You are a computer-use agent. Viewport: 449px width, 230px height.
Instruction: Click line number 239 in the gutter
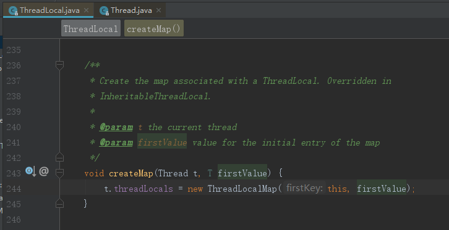tap(14, 112)
